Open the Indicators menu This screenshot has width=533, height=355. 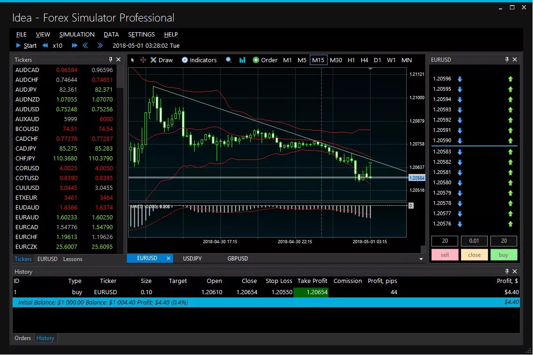click(199, 60)
